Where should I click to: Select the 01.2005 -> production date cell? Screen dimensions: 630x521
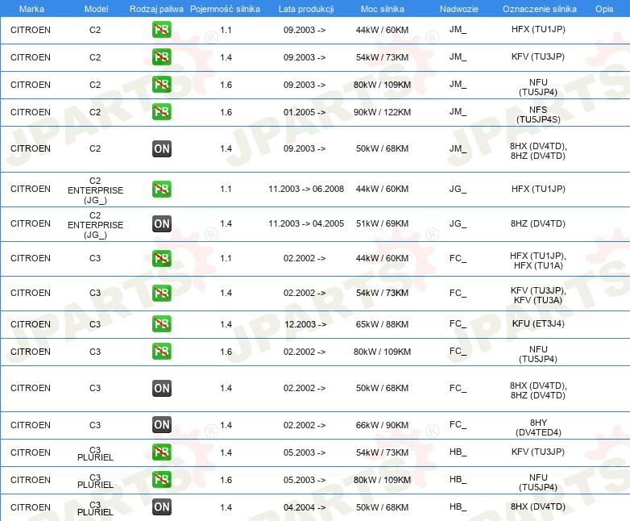305,112
